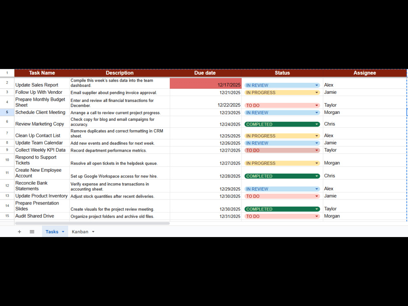Open status dropdown for Create New Employee Account
The height and width of the screenshot is (306, 408).
[317, 176]
